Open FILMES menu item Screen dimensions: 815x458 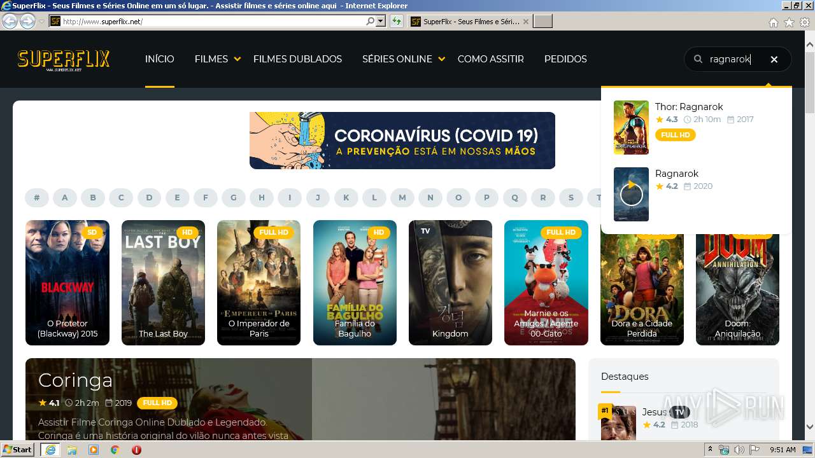[211, 59]
